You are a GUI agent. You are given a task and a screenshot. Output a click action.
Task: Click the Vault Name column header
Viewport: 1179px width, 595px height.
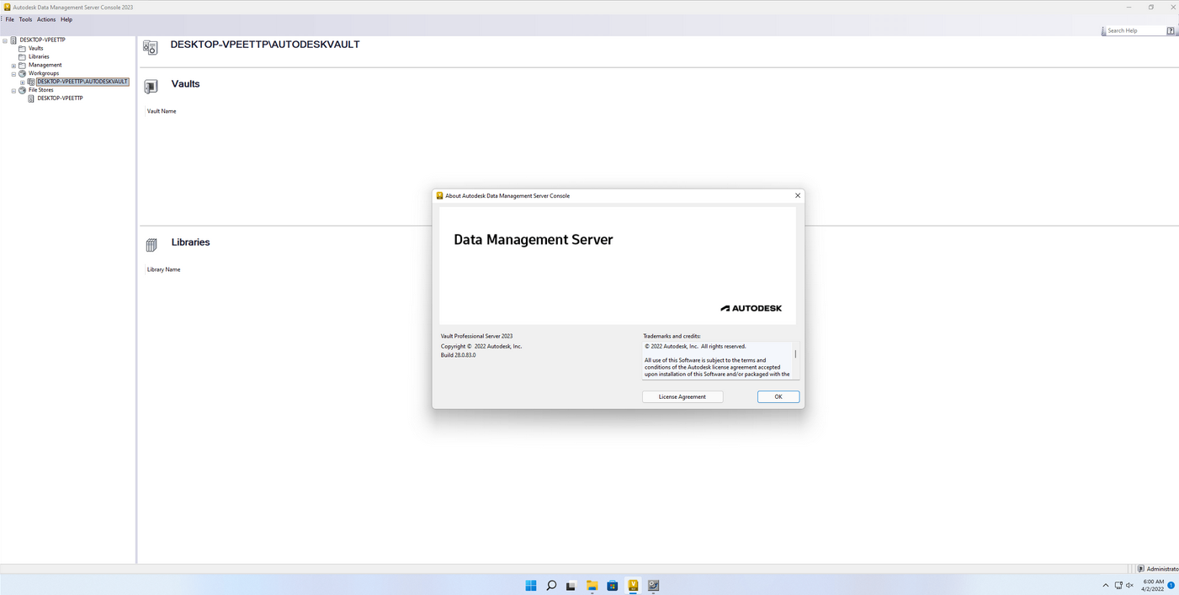162,111
